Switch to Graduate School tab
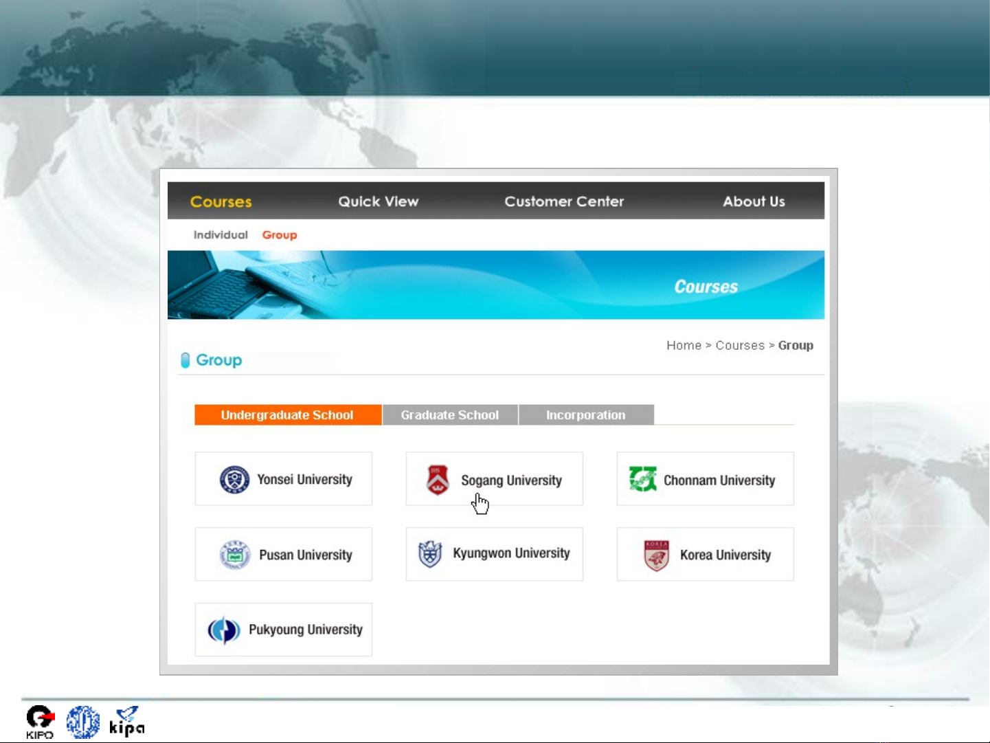 tap(450, 415)
